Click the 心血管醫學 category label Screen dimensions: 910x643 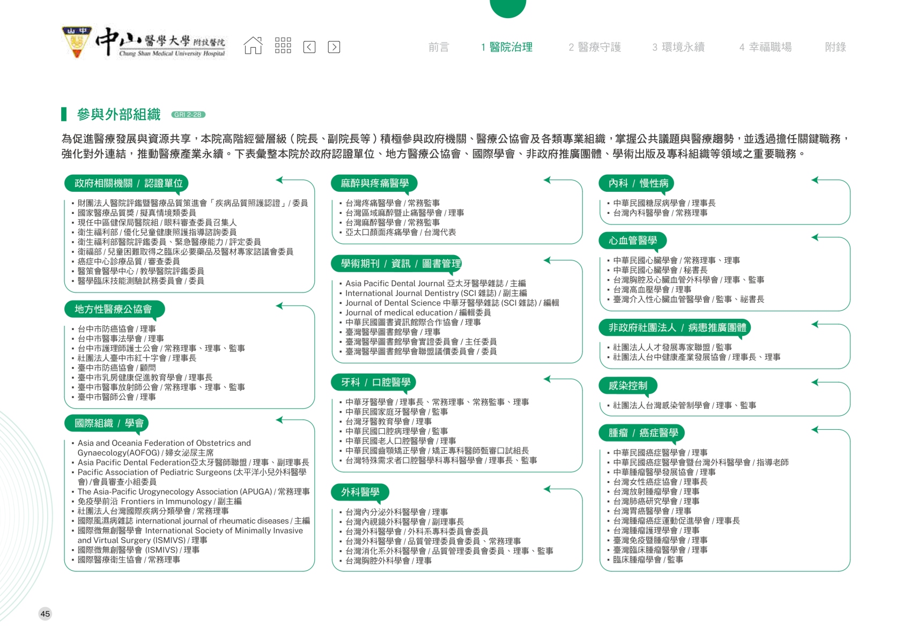(x=632, y=241)
